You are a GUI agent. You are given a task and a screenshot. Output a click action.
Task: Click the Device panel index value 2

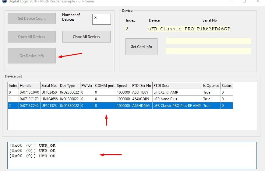coord(127,29)
